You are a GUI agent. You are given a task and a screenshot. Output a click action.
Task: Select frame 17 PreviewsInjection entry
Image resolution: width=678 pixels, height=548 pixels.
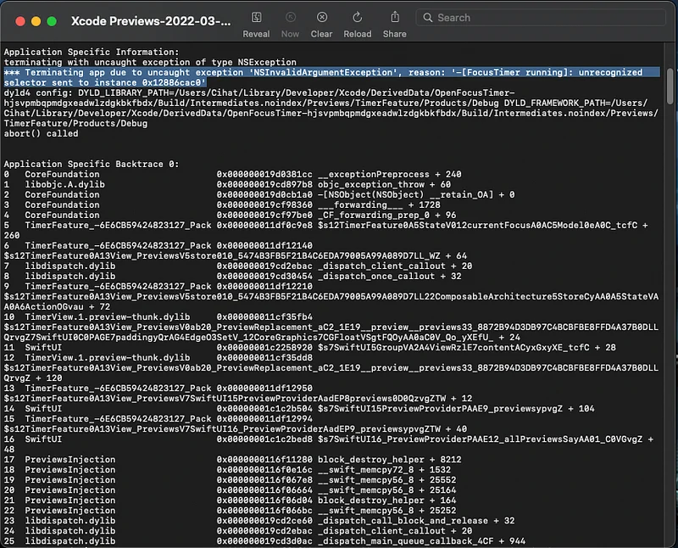[127, 460]
